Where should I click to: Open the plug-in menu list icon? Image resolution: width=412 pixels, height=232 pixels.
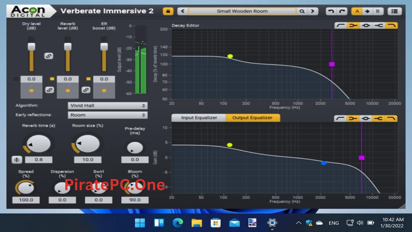coord(394,11)
